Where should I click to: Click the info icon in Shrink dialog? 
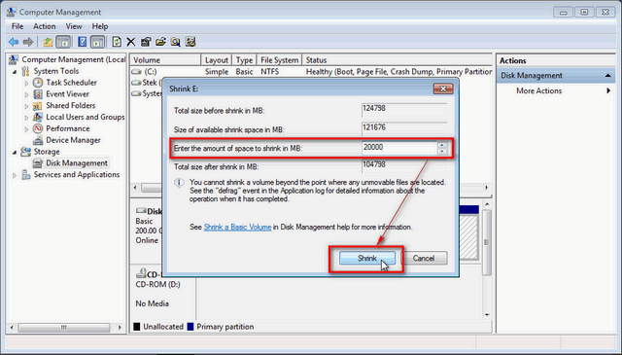(x=179, y=183)
